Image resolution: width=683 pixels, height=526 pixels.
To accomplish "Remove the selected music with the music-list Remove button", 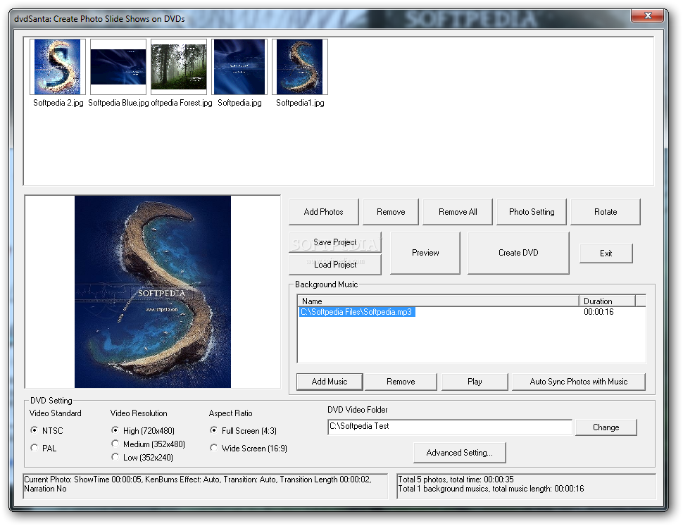I will (x=401, y=382).
